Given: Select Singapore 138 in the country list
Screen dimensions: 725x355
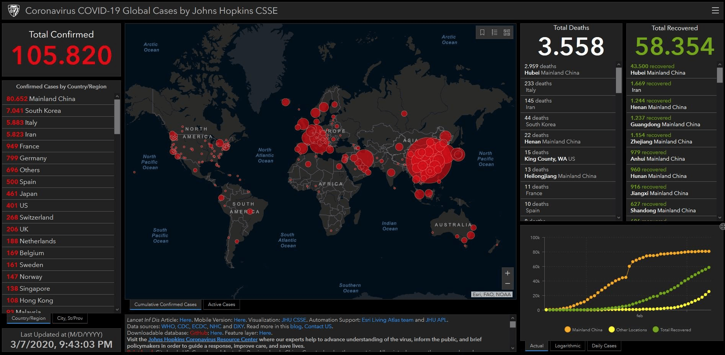Looking at the screenshot, I should click(58, 288).
